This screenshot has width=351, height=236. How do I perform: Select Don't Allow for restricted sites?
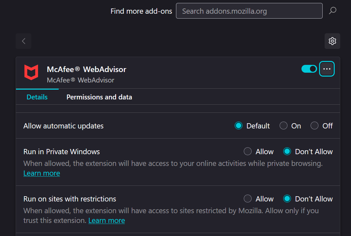coord(287,199)
